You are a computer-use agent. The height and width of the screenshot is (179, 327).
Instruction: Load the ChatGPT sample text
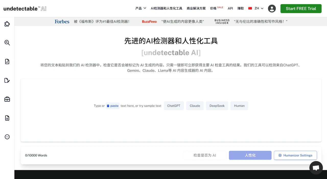[174, 106]
